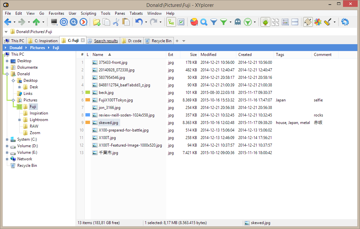Image resolution: width=360 pixels, height=229 pixels.
Task: Open the Scripting menu
Action: coord(88,13)
